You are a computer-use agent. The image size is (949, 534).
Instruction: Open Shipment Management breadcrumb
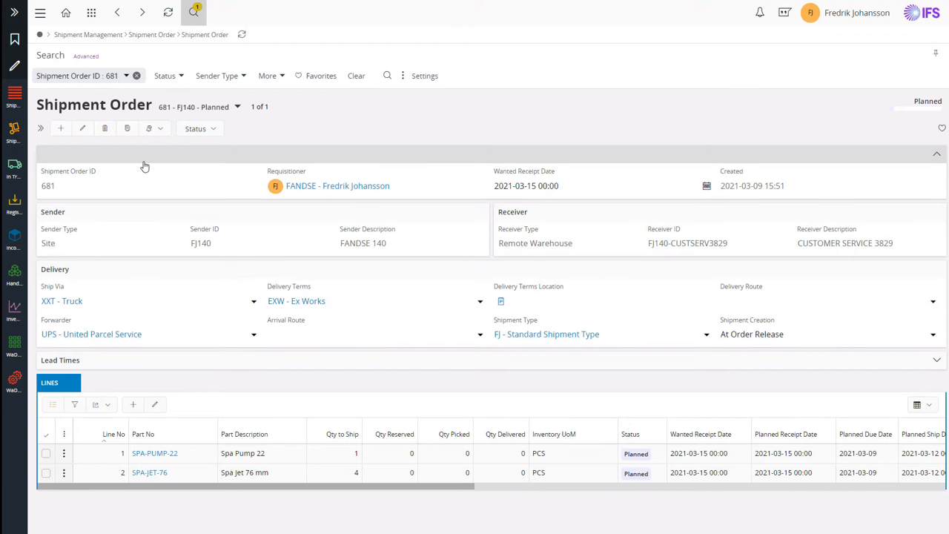pyautogui.click(x=88, y=35)
